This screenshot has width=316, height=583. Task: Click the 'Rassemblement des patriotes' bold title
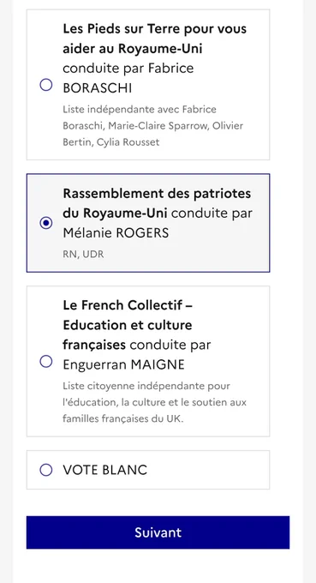[157, 194]
